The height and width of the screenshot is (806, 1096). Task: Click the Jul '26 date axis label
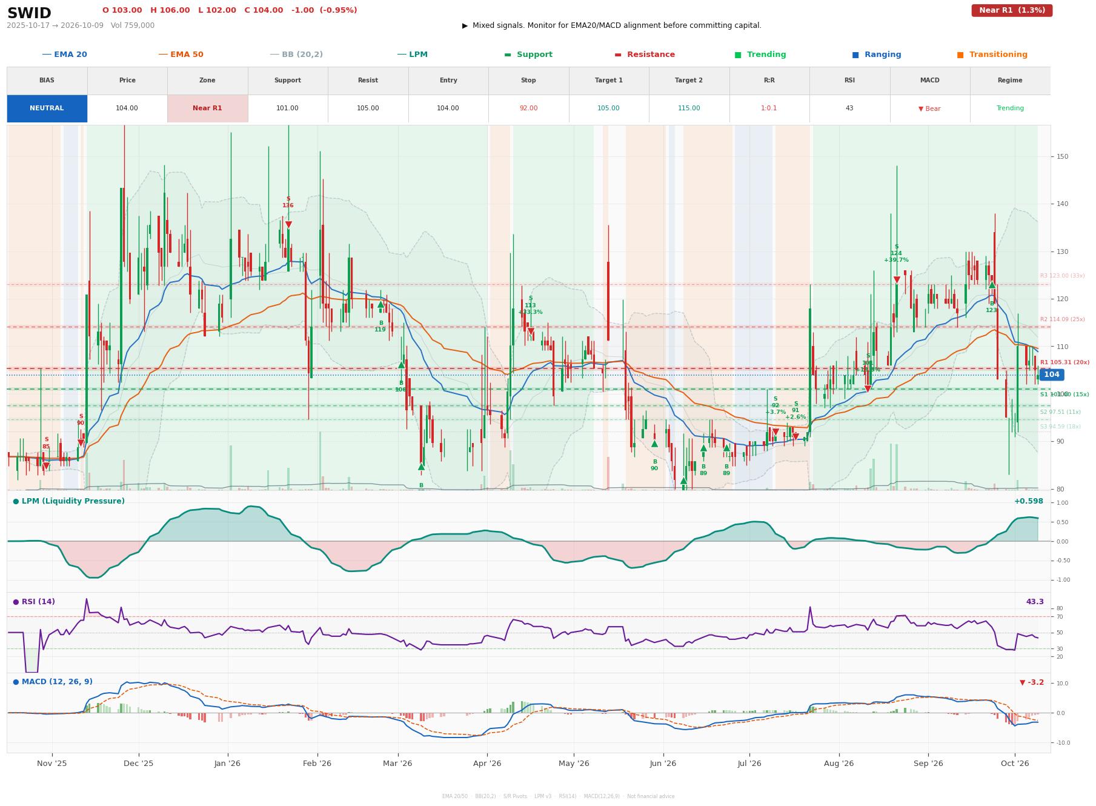(x=749, y=764)
